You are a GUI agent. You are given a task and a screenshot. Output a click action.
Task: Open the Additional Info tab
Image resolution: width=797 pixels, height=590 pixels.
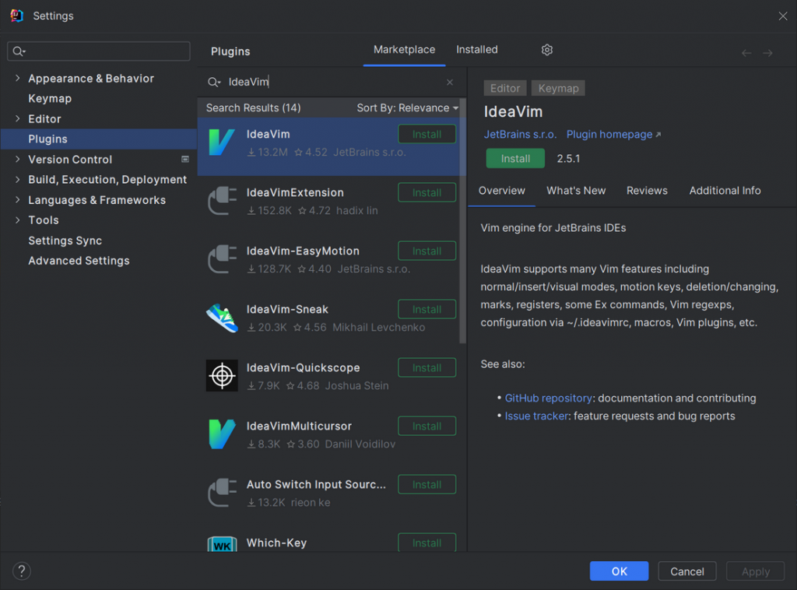[x=725, y=191]
